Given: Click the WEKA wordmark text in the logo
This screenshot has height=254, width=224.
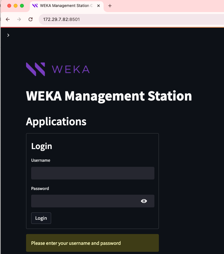Looking at the screenshot, I should click(70, 69).
